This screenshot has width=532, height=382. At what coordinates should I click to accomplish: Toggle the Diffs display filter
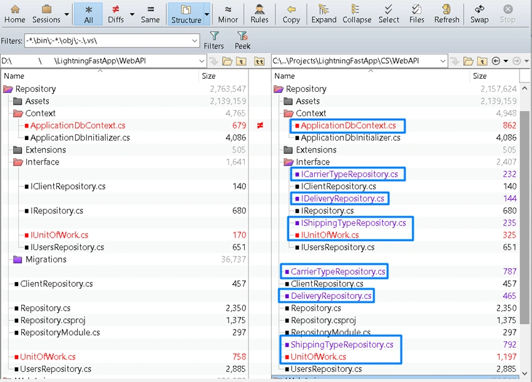(116, 14)
